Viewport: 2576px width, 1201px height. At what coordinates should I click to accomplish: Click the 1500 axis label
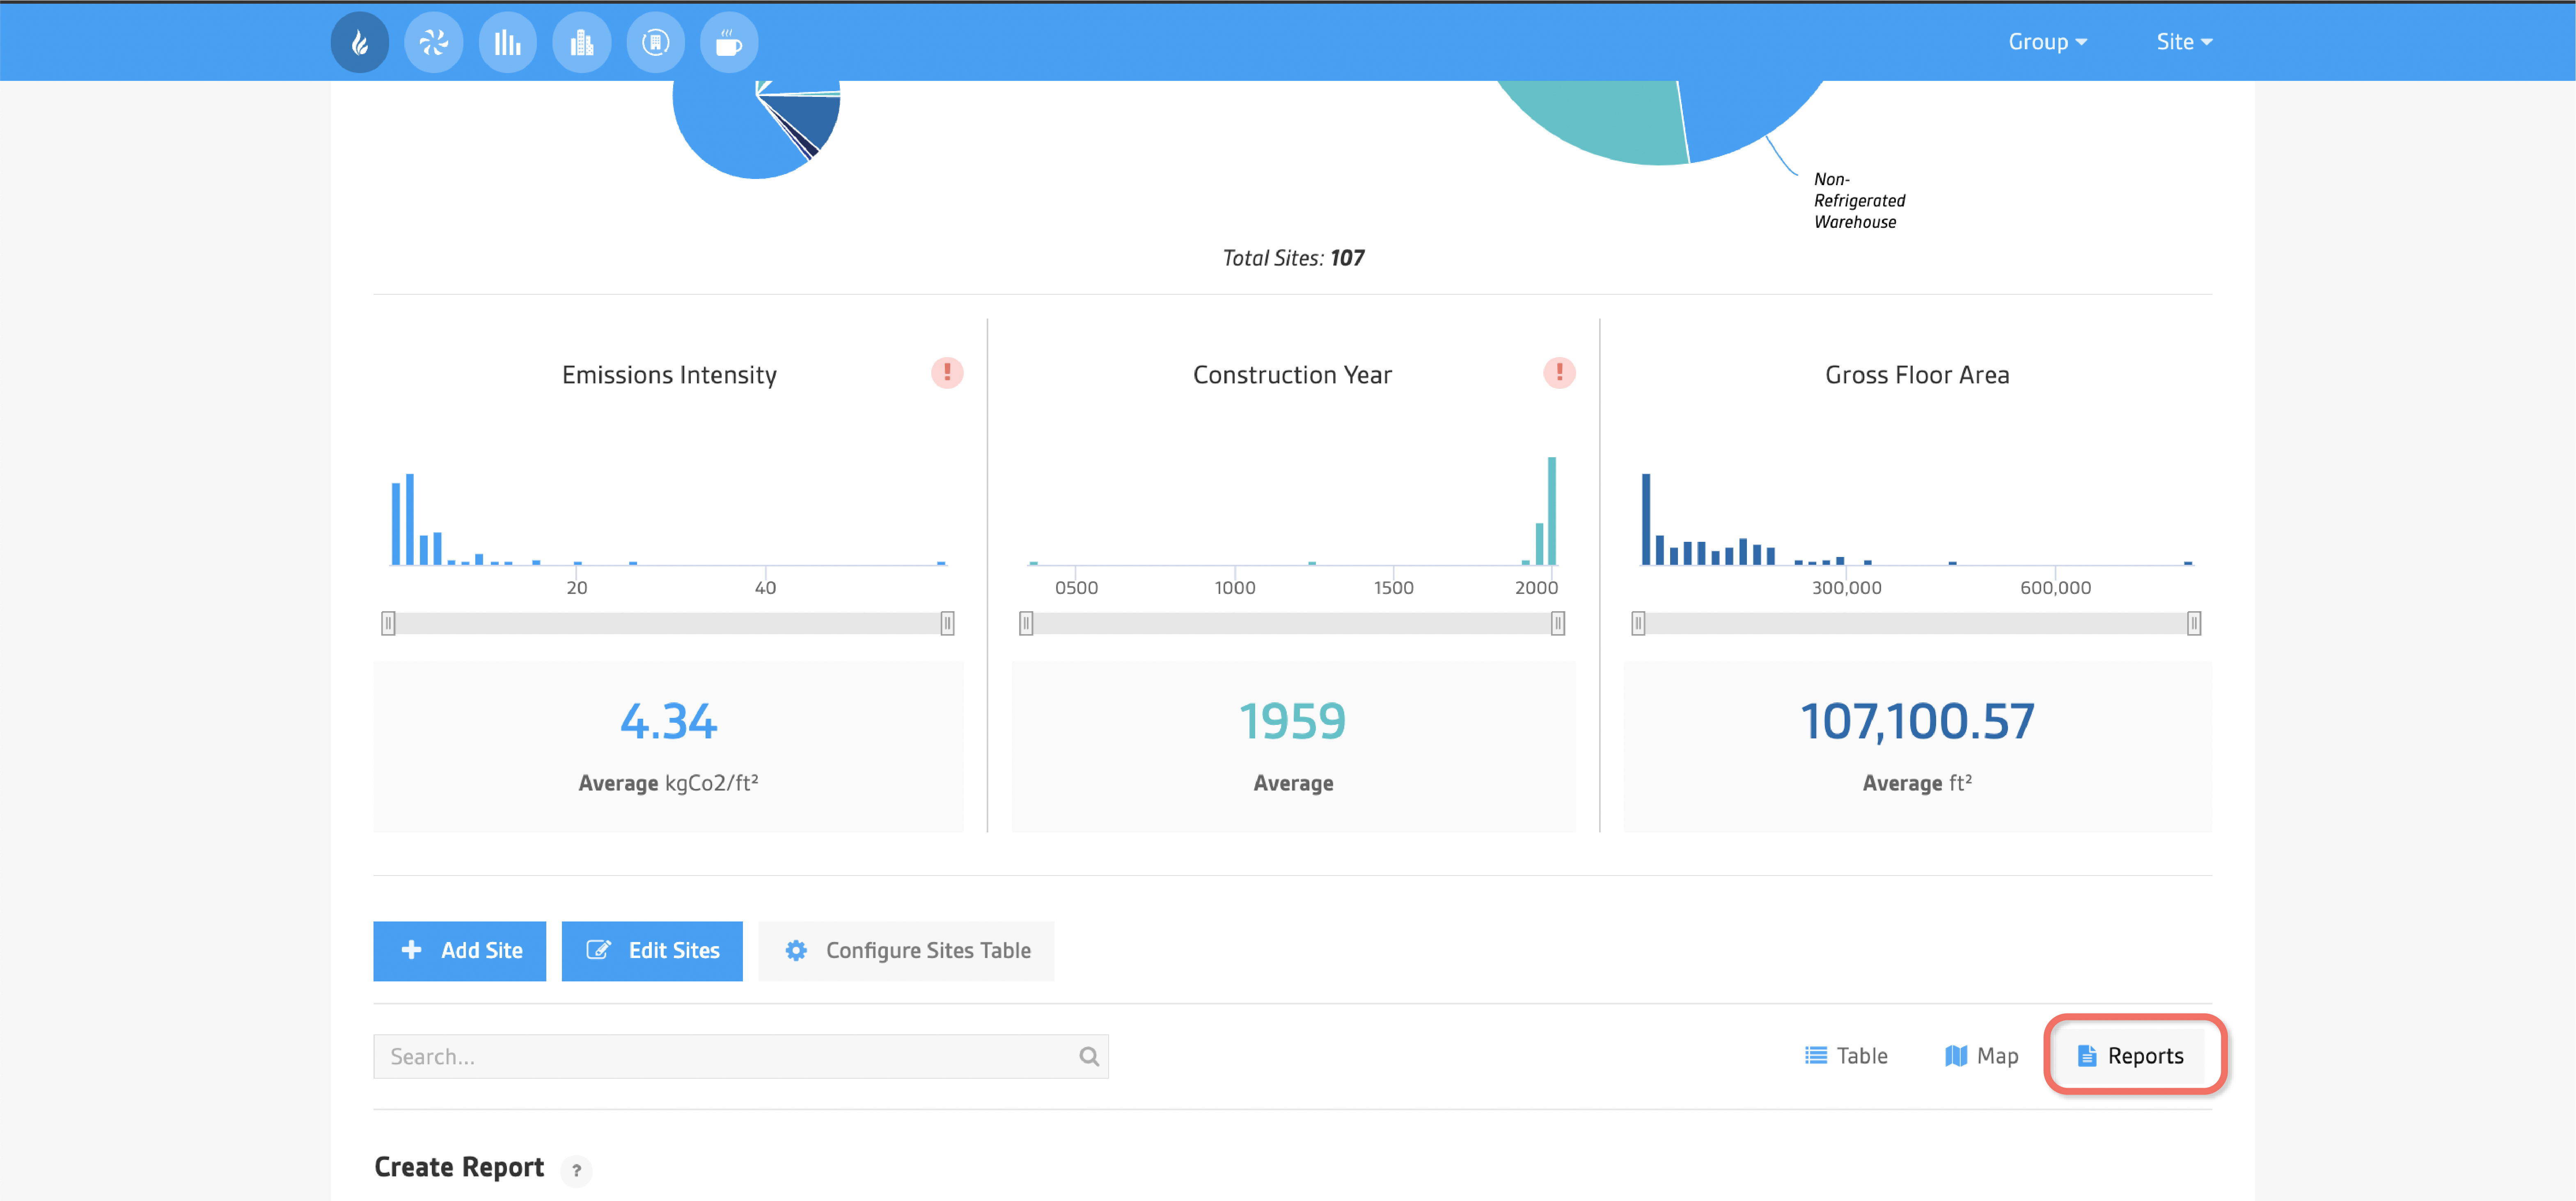coord(1393,588)
